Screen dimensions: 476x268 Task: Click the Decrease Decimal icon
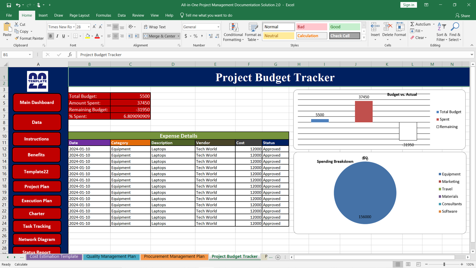[x=217, y=36]
